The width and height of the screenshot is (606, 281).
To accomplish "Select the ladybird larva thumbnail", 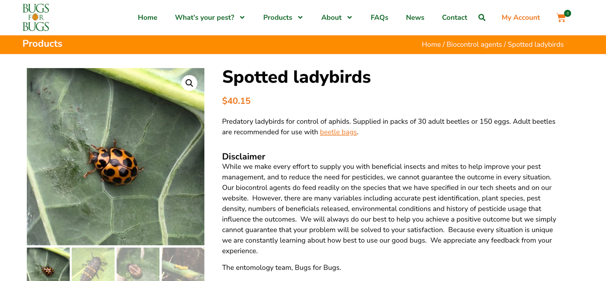I will pos(93,264).
